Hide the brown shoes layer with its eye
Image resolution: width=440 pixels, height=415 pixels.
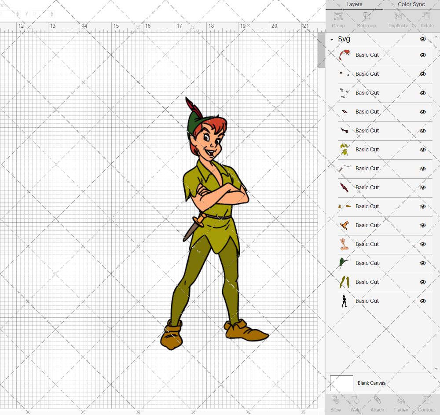click(422, 206)
